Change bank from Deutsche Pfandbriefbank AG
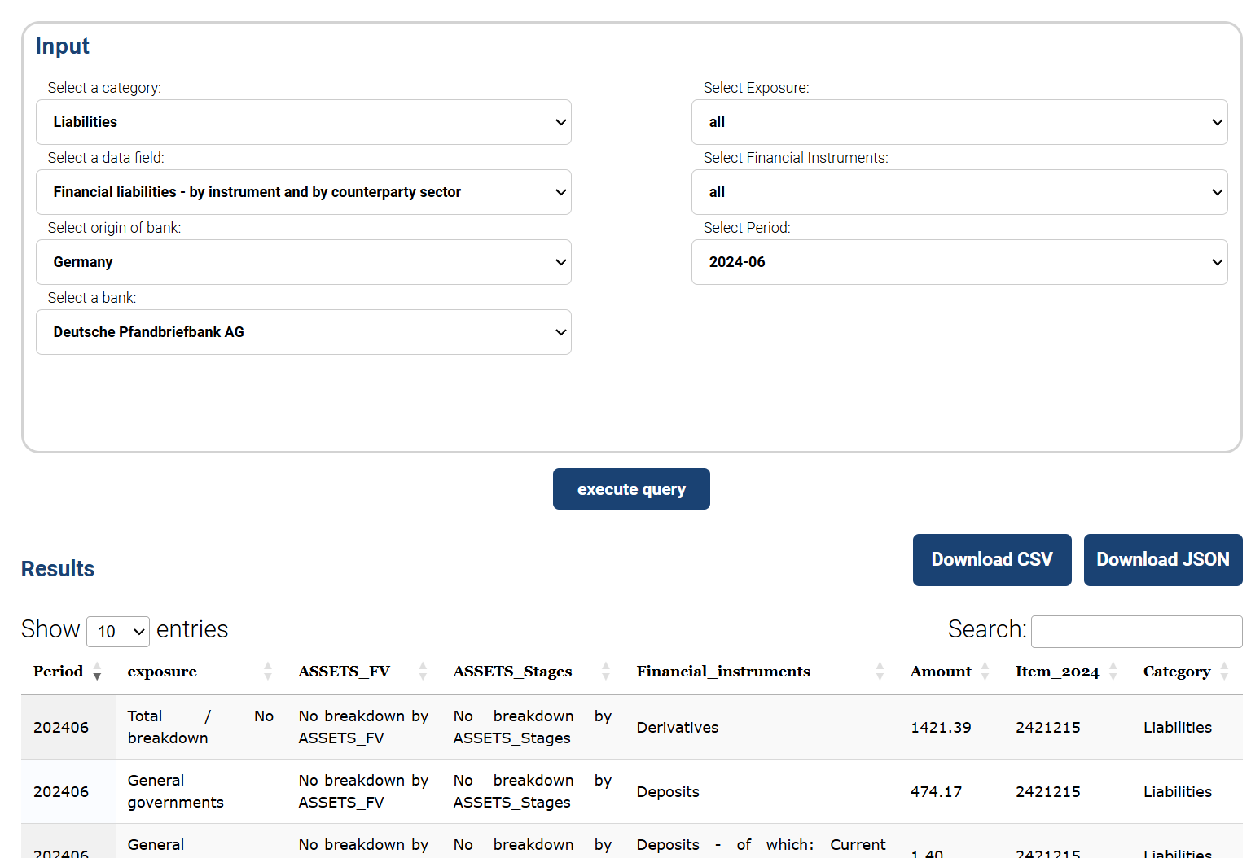Screen dimensions: 1251x858 tap(303, 332)
